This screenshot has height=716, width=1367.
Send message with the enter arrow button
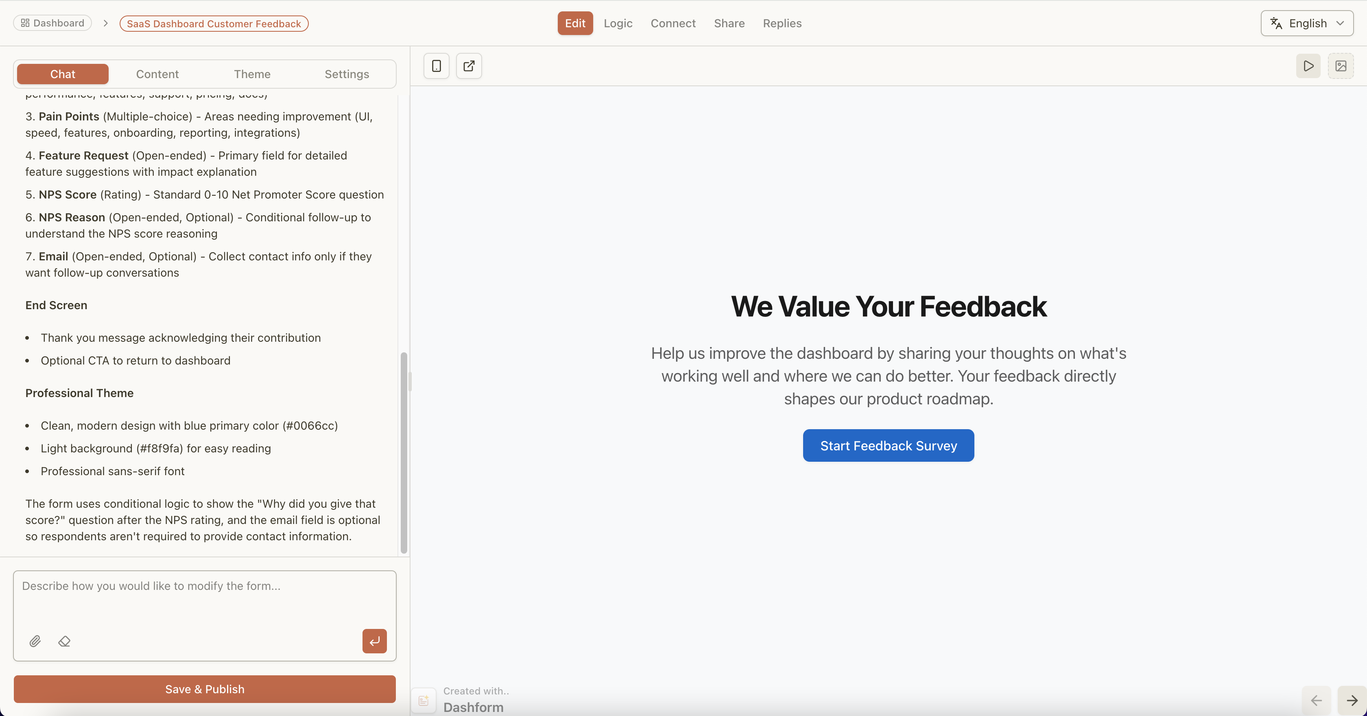point(374,641)
